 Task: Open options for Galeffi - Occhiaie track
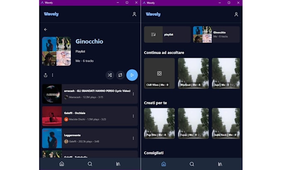point(133,116)
